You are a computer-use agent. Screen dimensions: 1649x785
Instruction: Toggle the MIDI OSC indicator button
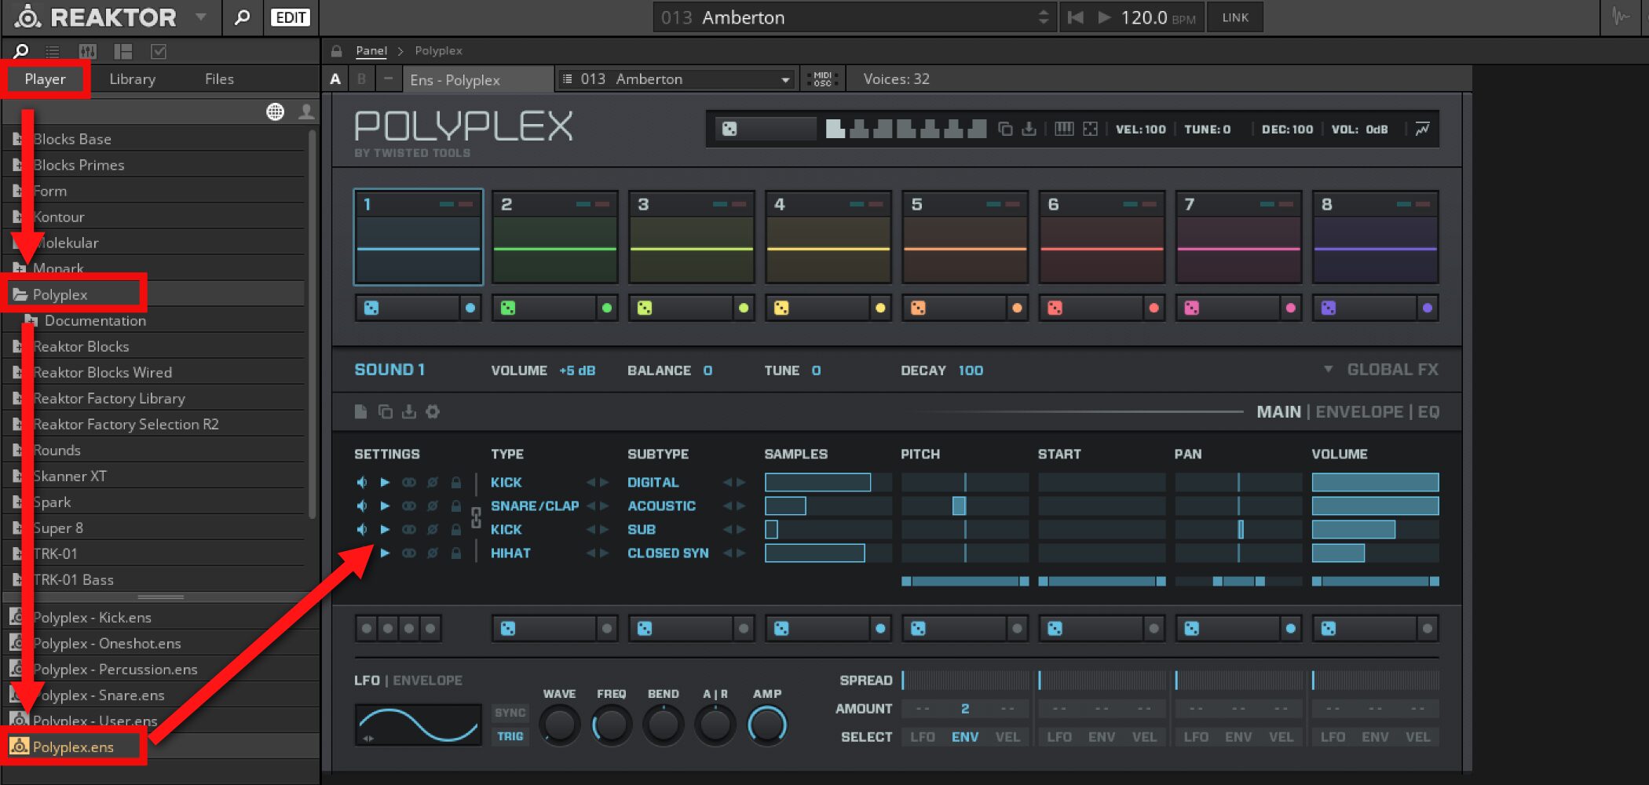click(822, 78)
